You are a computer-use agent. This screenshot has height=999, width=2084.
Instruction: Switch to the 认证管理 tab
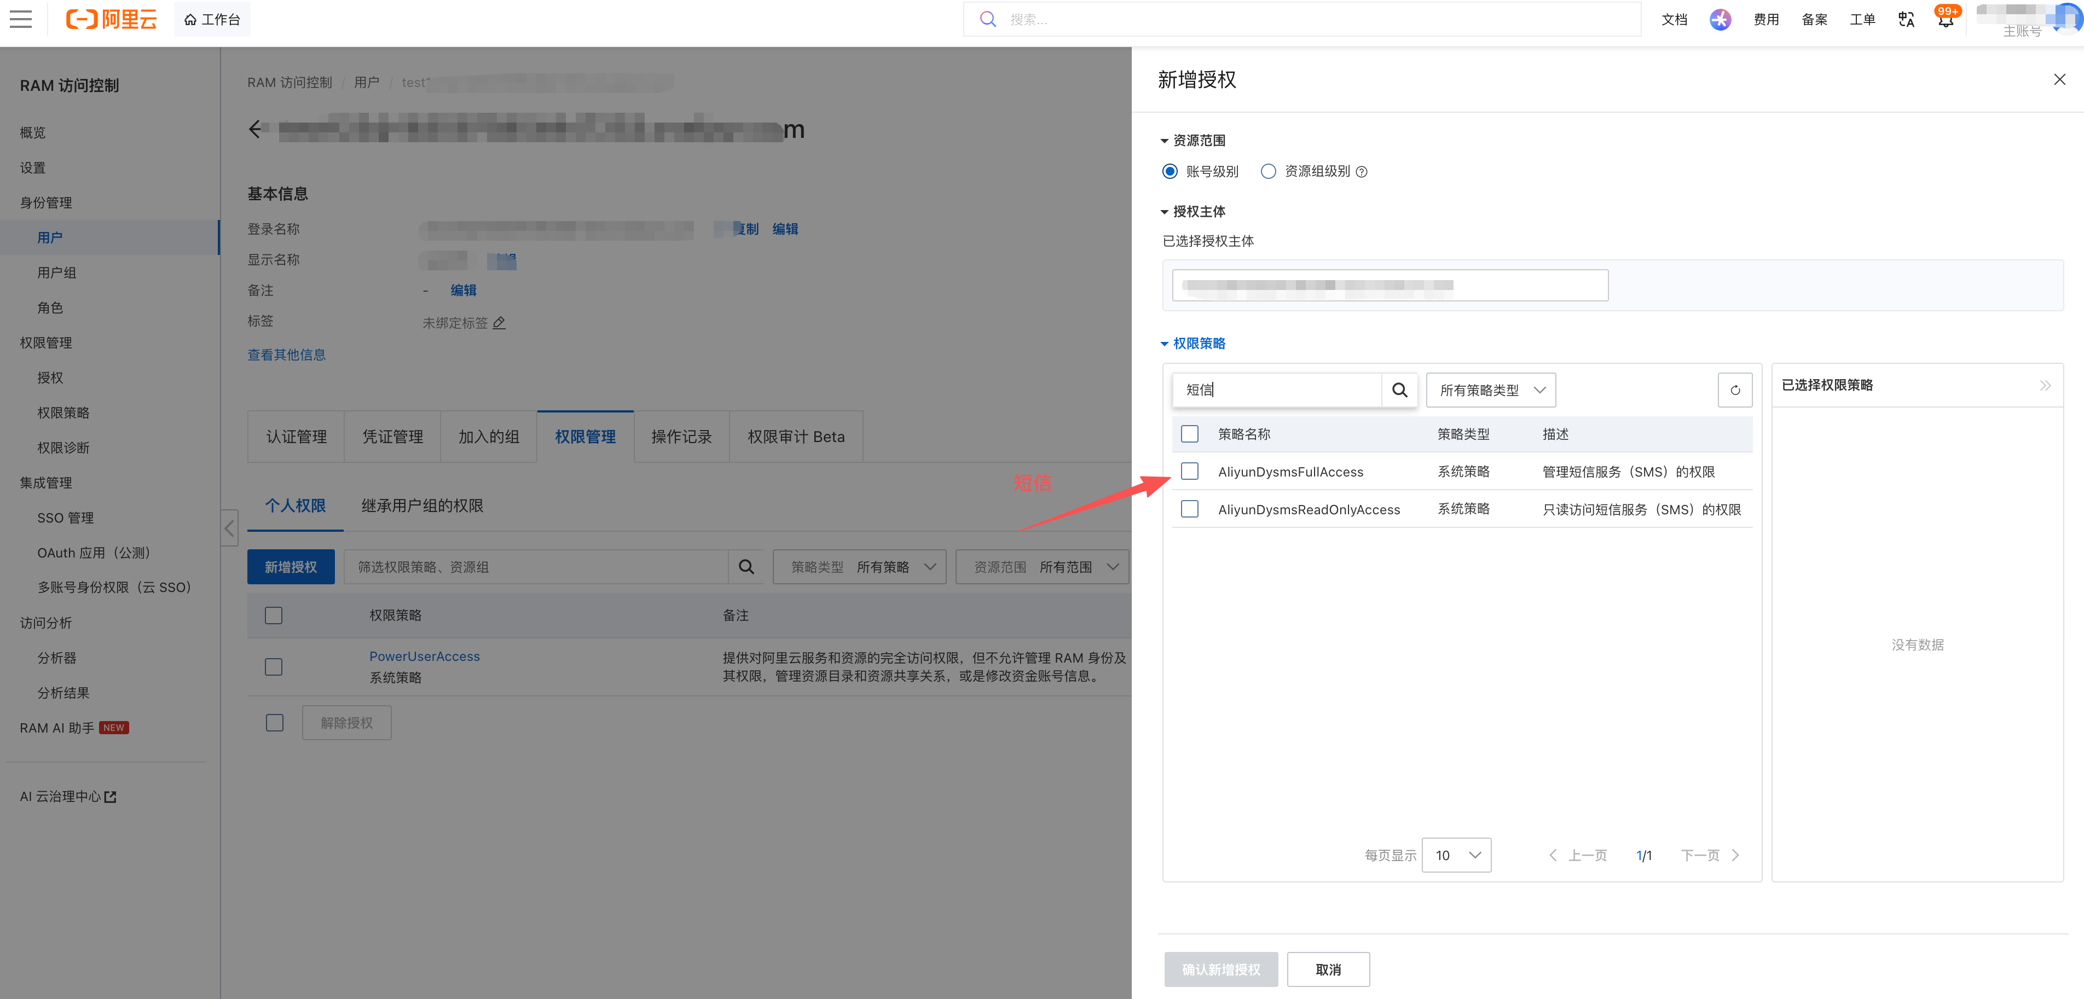296,437
